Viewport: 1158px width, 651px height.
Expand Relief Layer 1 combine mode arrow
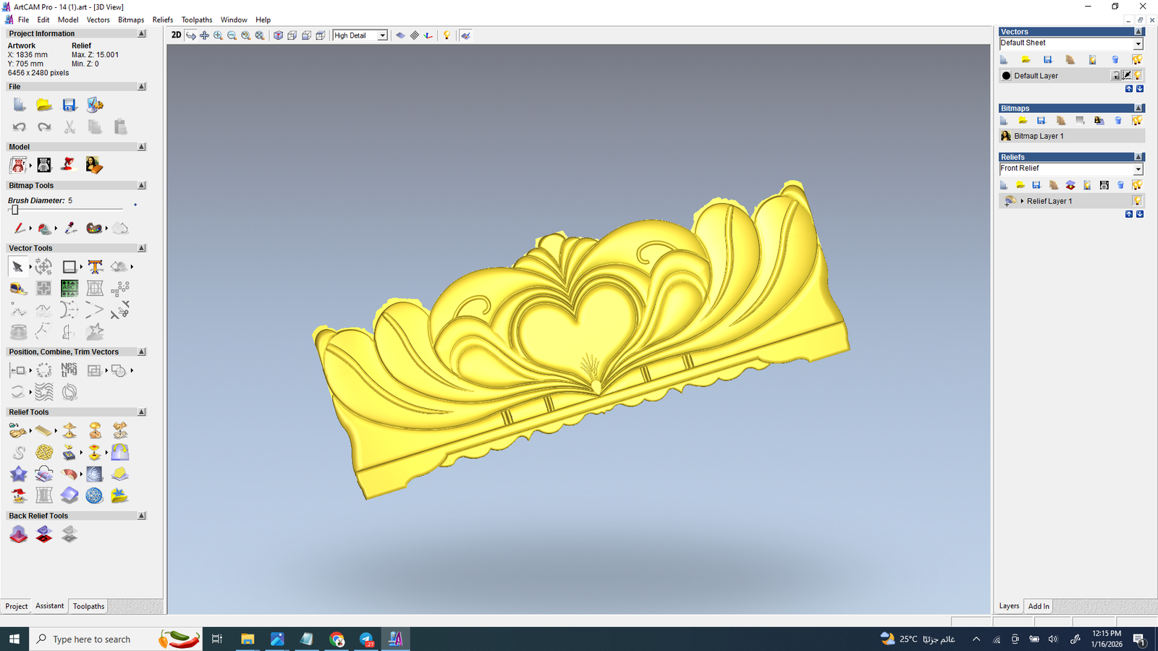1021,201
